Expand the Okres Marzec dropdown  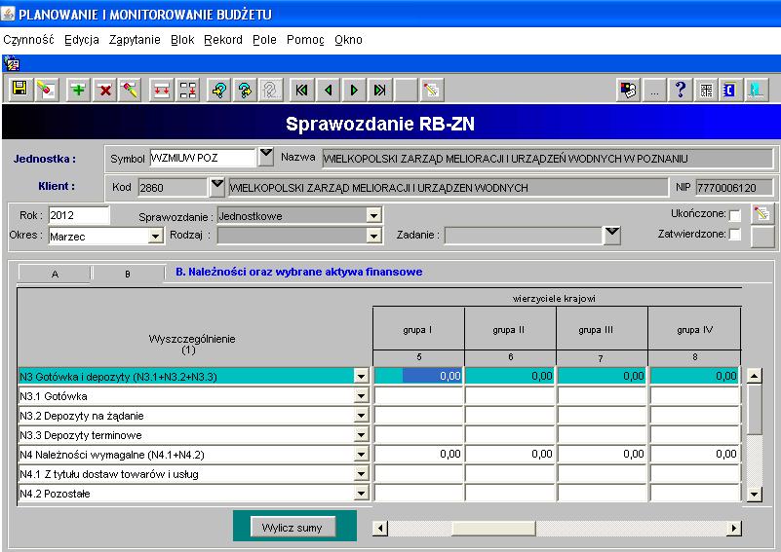(x=155, y=236)
